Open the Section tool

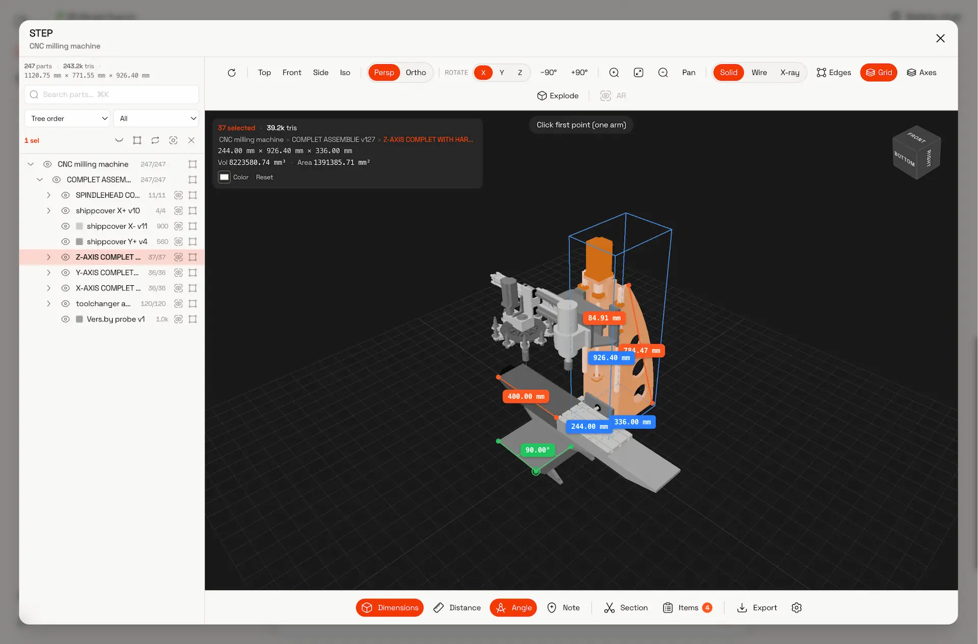(626, 608)
